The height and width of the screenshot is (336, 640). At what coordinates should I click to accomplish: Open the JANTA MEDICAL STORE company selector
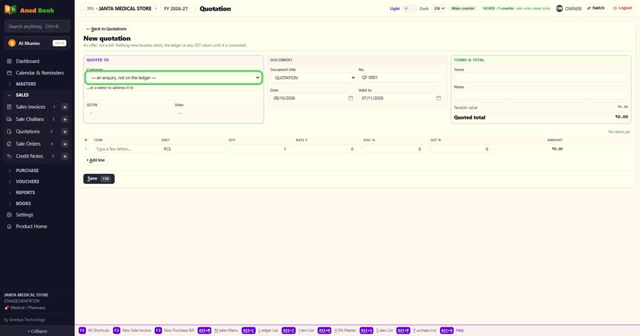click(x=121, y=9)
